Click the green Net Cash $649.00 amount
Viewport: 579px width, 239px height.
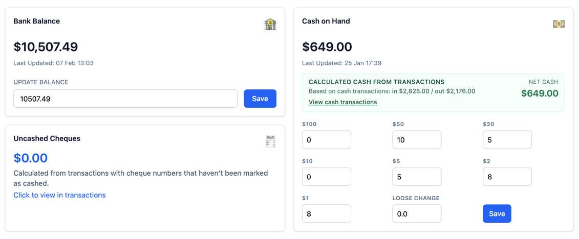click(540, 93)
